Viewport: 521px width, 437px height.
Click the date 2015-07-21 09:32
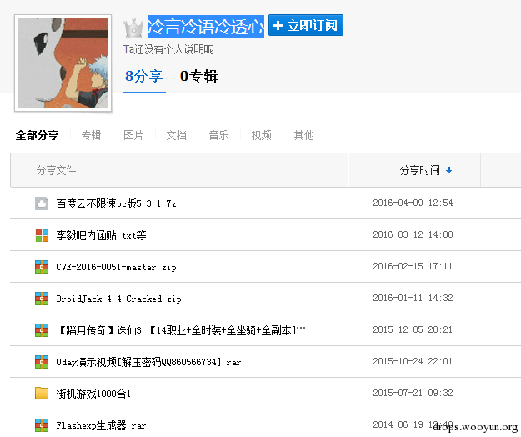pyautogui.click(x=413, y=393)
